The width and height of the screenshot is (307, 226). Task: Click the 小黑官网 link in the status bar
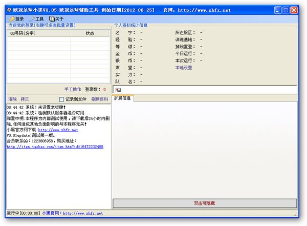pos(73,213)
